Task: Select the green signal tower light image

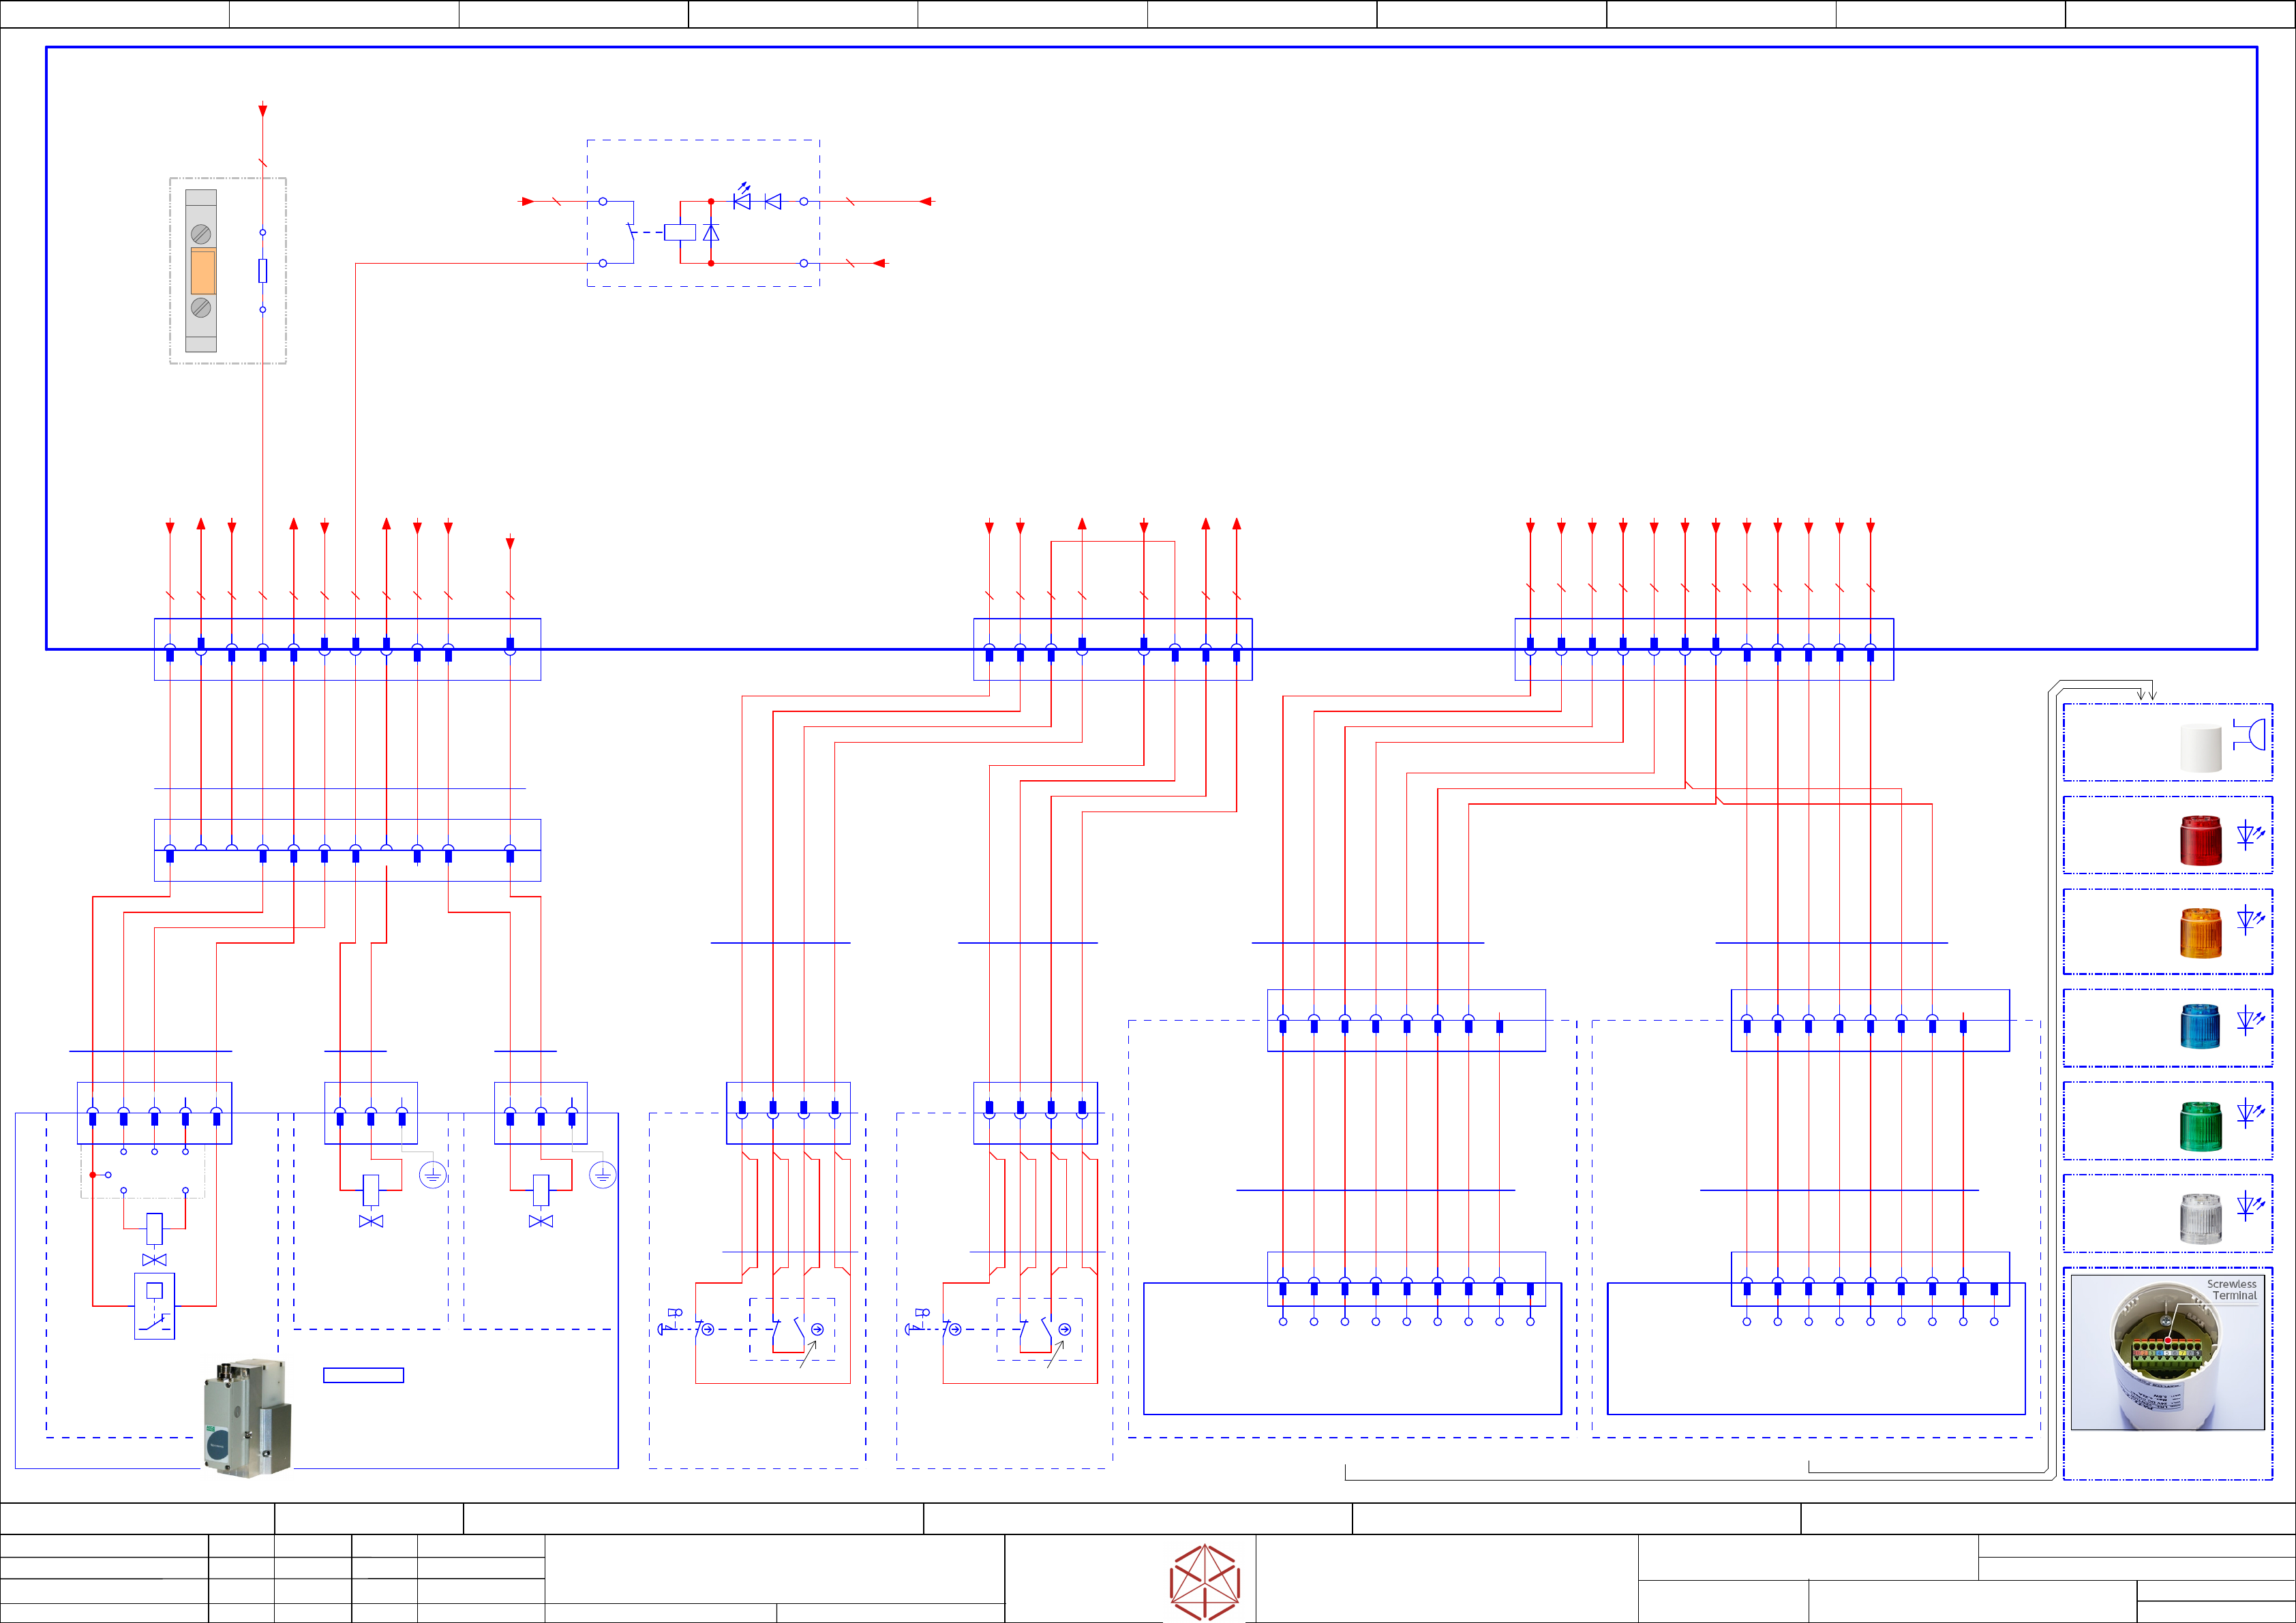Action: (x=2200, y=1126)
